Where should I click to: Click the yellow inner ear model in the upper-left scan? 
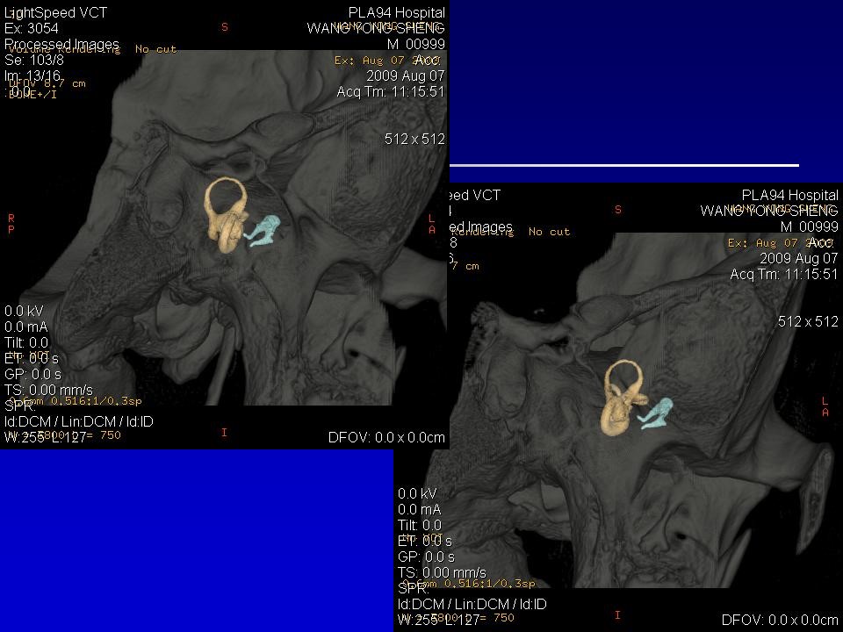pos(227,215)
